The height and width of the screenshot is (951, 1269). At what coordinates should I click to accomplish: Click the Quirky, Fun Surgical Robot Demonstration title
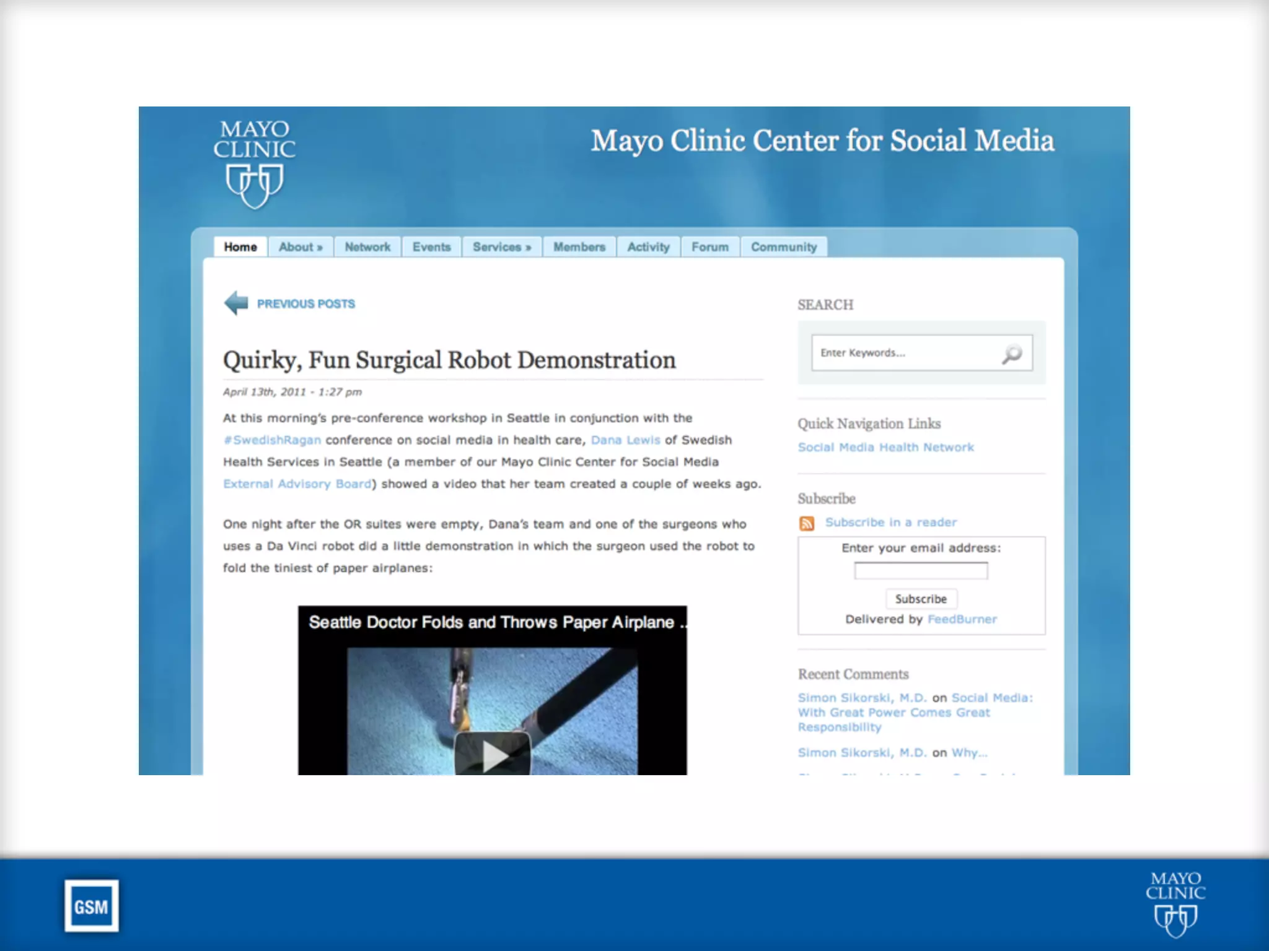(449, 360)
